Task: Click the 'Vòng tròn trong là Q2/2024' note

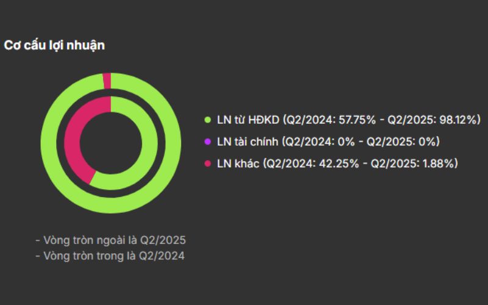Action: (110, 256)
